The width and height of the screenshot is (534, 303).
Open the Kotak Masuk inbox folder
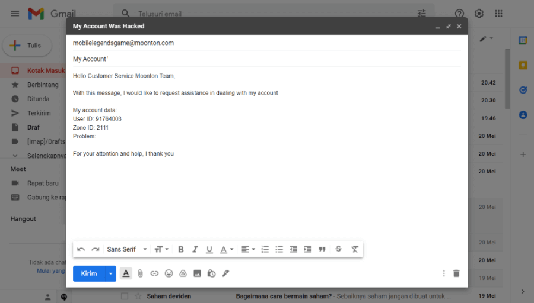pos(33,70)
